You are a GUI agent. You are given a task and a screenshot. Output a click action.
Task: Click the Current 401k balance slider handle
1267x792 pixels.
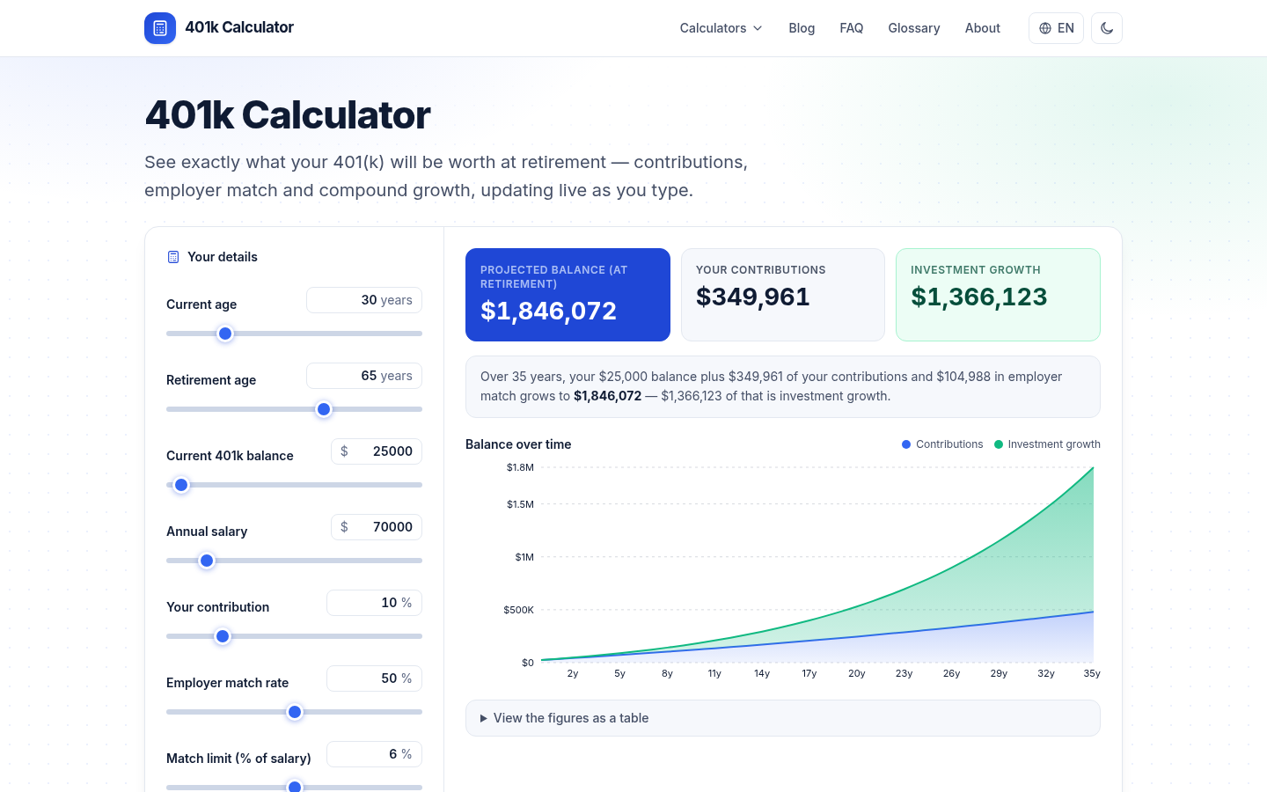tap(181, 485)
